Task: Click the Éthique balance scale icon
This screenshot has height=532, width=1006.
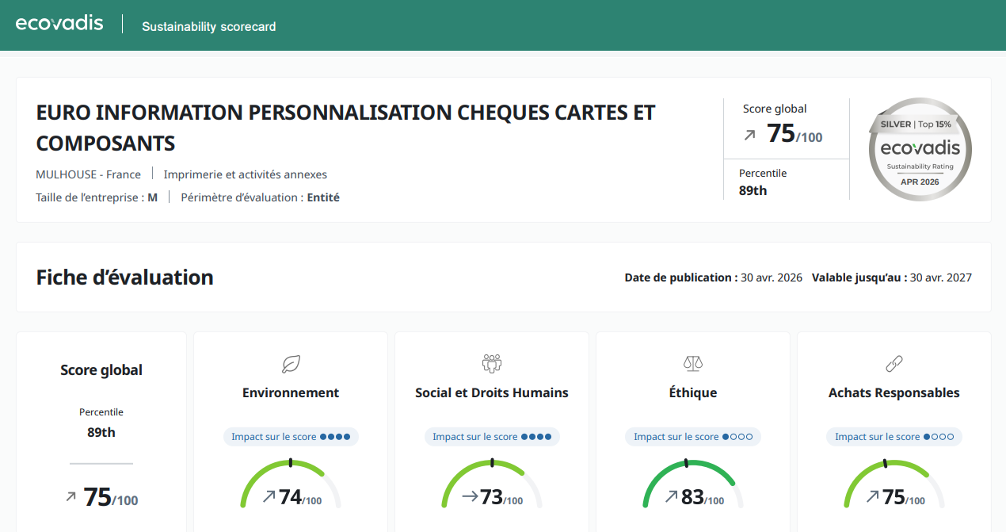Action: [x=693, y=364]
